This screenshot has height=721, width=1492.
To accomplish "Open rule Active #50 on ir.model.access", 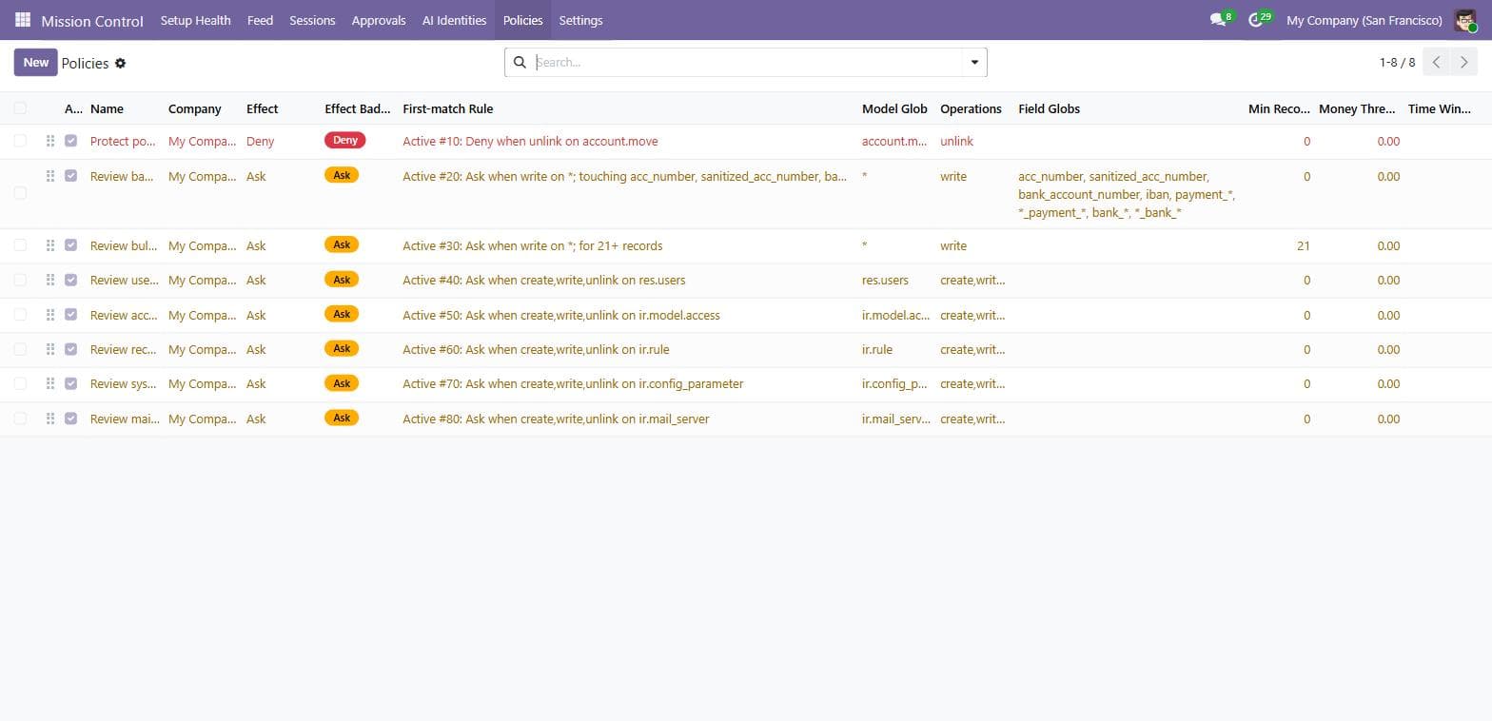I will tap(560, 315).
